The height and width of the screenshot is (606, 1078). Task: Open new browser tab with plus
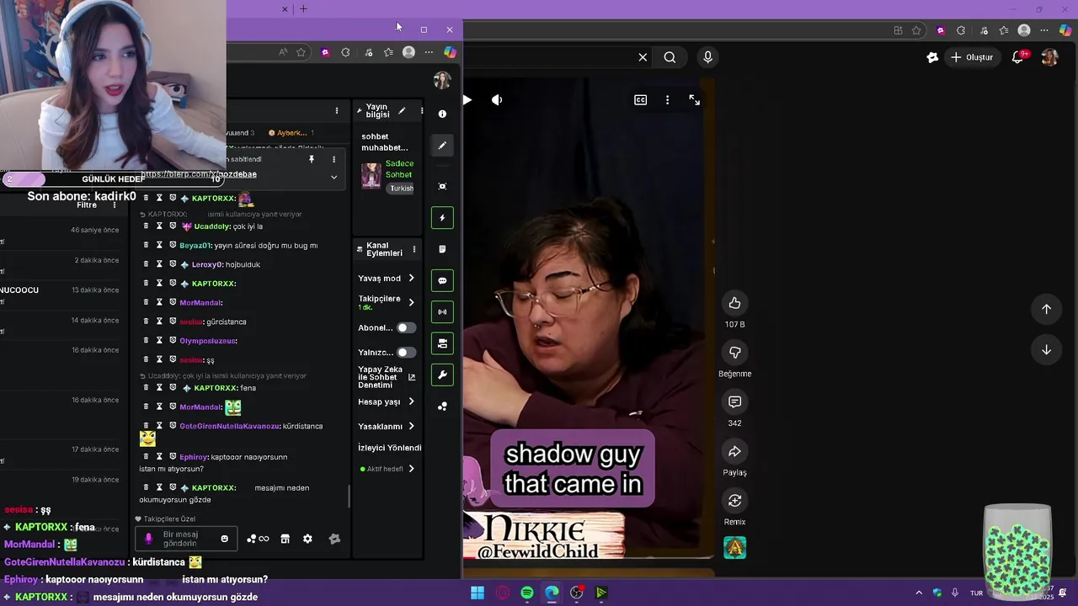[x=303, y=9]
